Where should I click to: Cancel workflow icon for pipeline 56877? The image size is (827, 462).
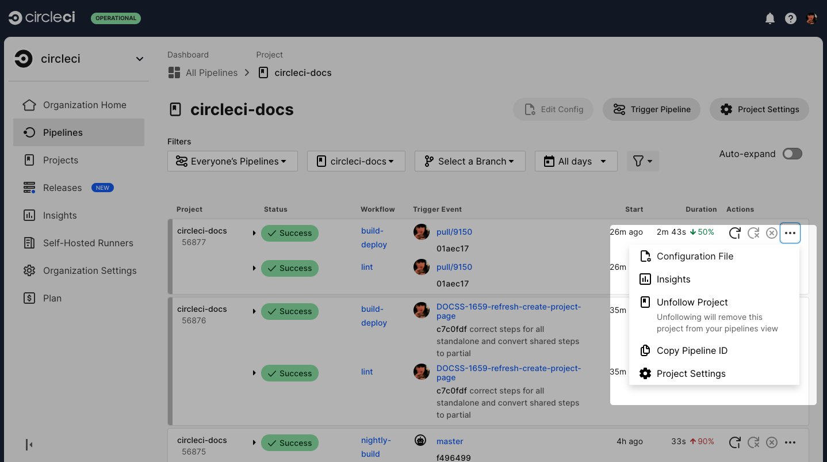click(x=772, y=233)
